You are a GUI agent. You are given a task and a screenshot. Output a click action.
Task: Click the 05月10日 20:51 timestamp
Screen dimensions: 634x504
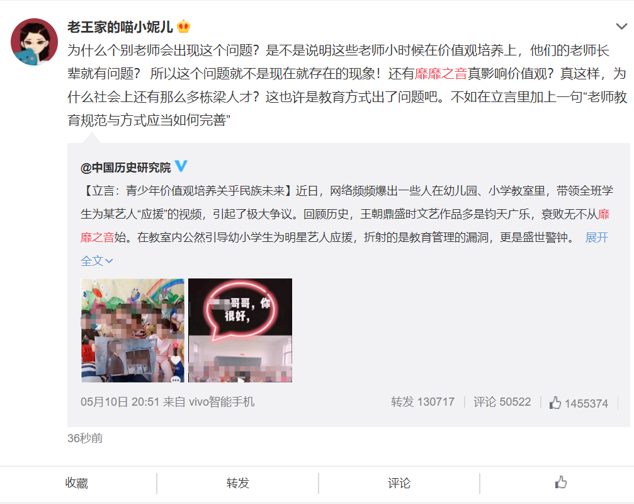tap(120, 402)
